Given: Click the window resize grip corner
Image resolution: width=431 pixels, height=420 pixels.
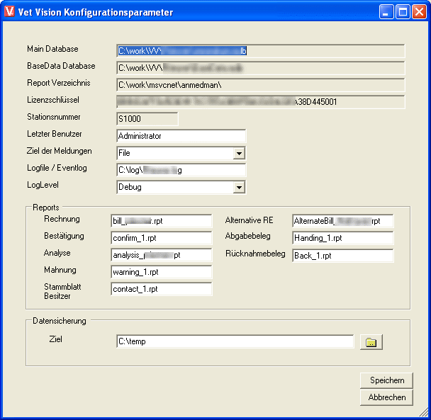Looking at the screenshot, I should coord(424,413).
